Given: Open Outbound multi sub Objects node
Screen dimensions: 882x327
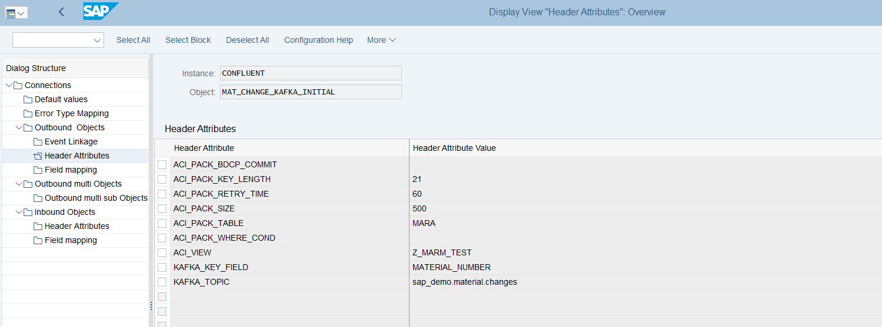Looking at the screenshot, I should click(x=96, y=198).
